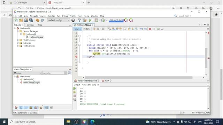This screenshot has width=223, height=125.
Task: Switch to the Files tab
Action: point(40,25)
